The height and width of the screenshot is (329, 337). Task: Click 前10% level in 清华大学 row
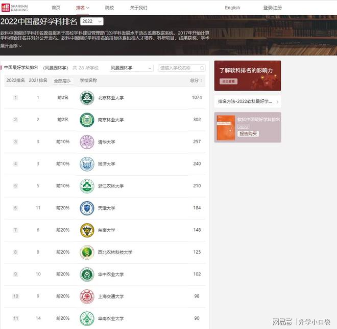[63, 142]
